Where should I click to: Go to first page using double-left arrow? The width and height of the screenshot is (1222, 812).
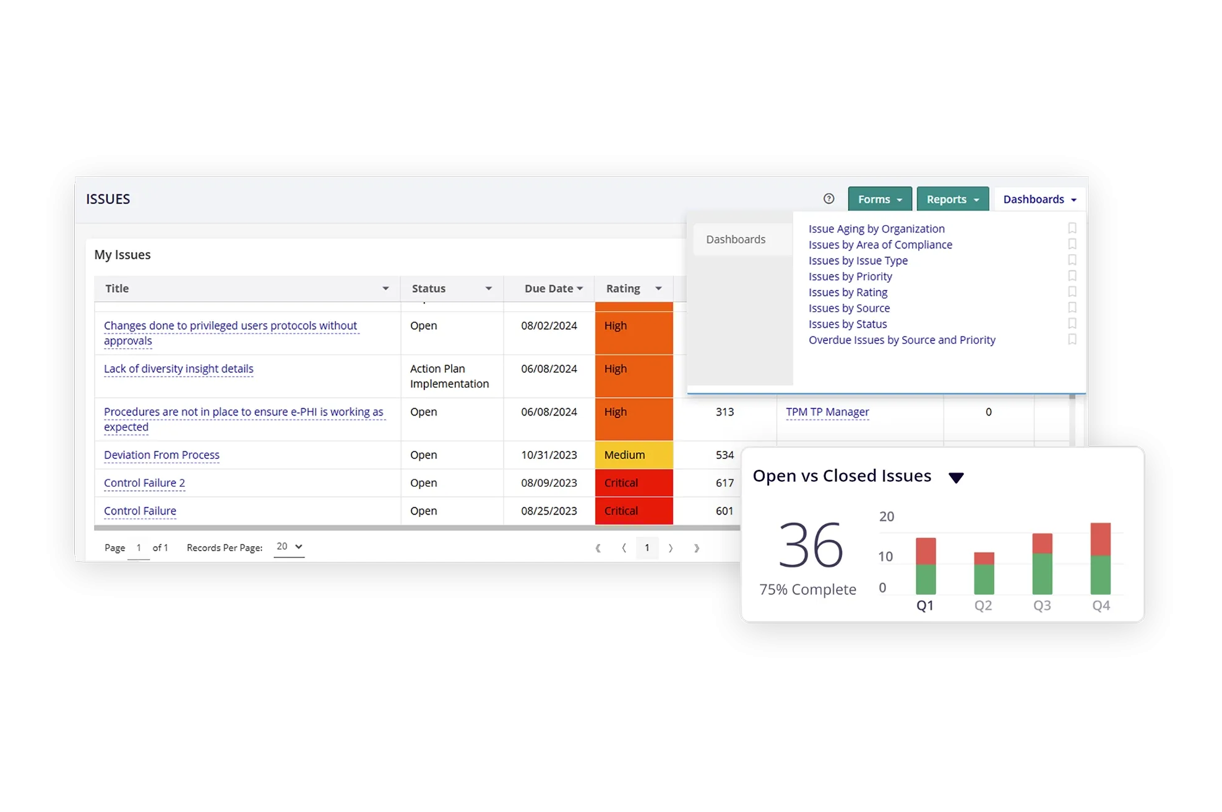click(x=598, y=548)
